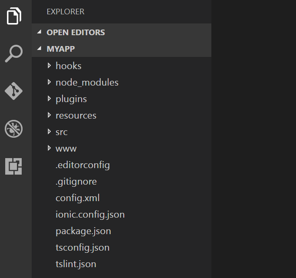Click the MYAPP section header
This screenshot has height=278, width=296.
[x=122, y=49]
